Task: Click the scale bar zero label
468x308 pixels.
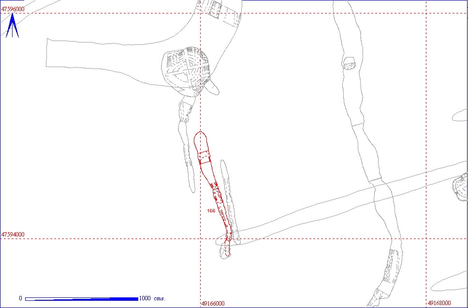Action: click(20, 298)
